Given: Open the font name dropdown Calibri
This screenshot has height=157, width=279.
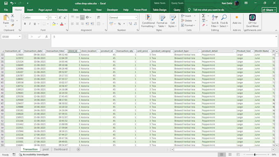Looking at the screenshot, I should [46, 17].
